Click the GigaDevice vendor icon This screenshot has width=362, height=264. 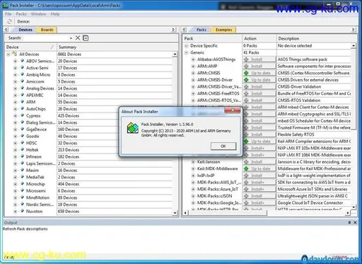22,130
